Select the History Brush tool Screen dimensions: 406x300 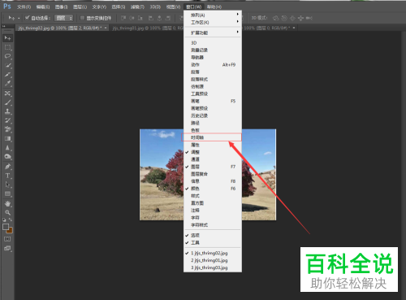coord(7,120)
